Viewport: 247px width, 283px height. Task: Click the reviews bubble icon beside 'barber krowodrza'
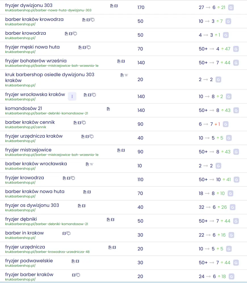click(x=75, y=34)
